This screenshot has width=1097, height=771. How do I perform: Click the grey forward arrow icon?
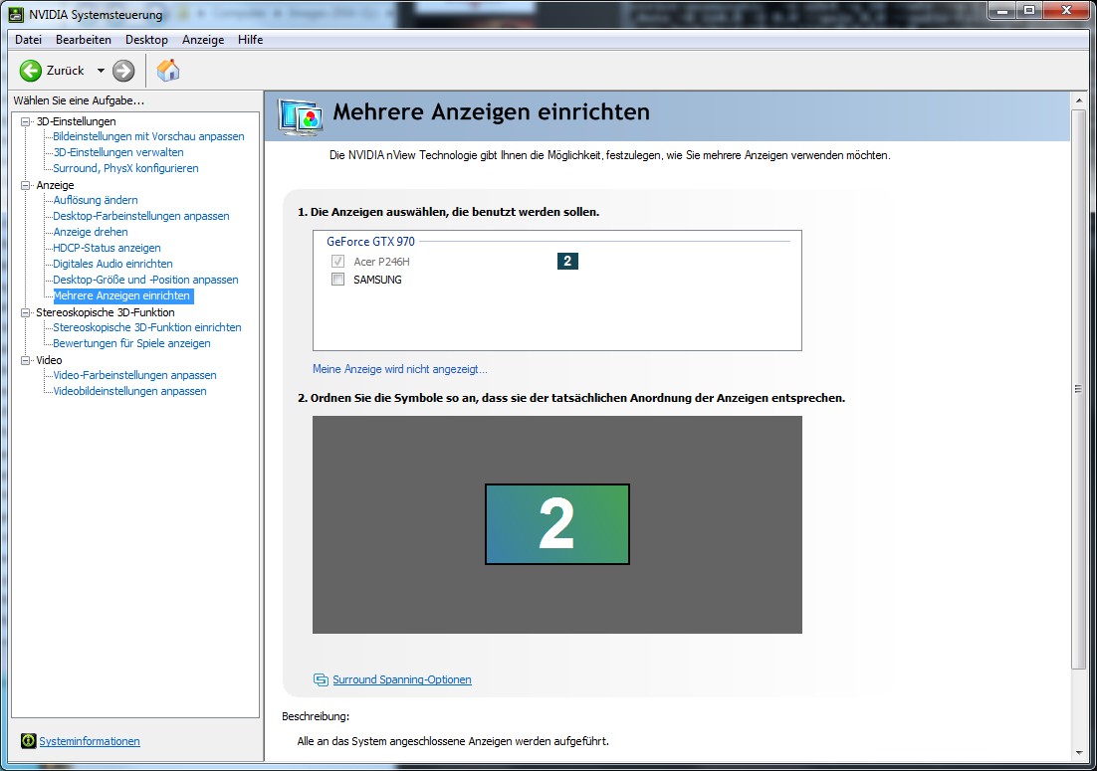[x=123, y=71]
